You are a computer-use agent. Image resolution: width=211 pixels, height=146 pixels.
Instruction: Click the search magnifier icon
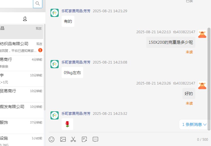click(x=38, y=3)
